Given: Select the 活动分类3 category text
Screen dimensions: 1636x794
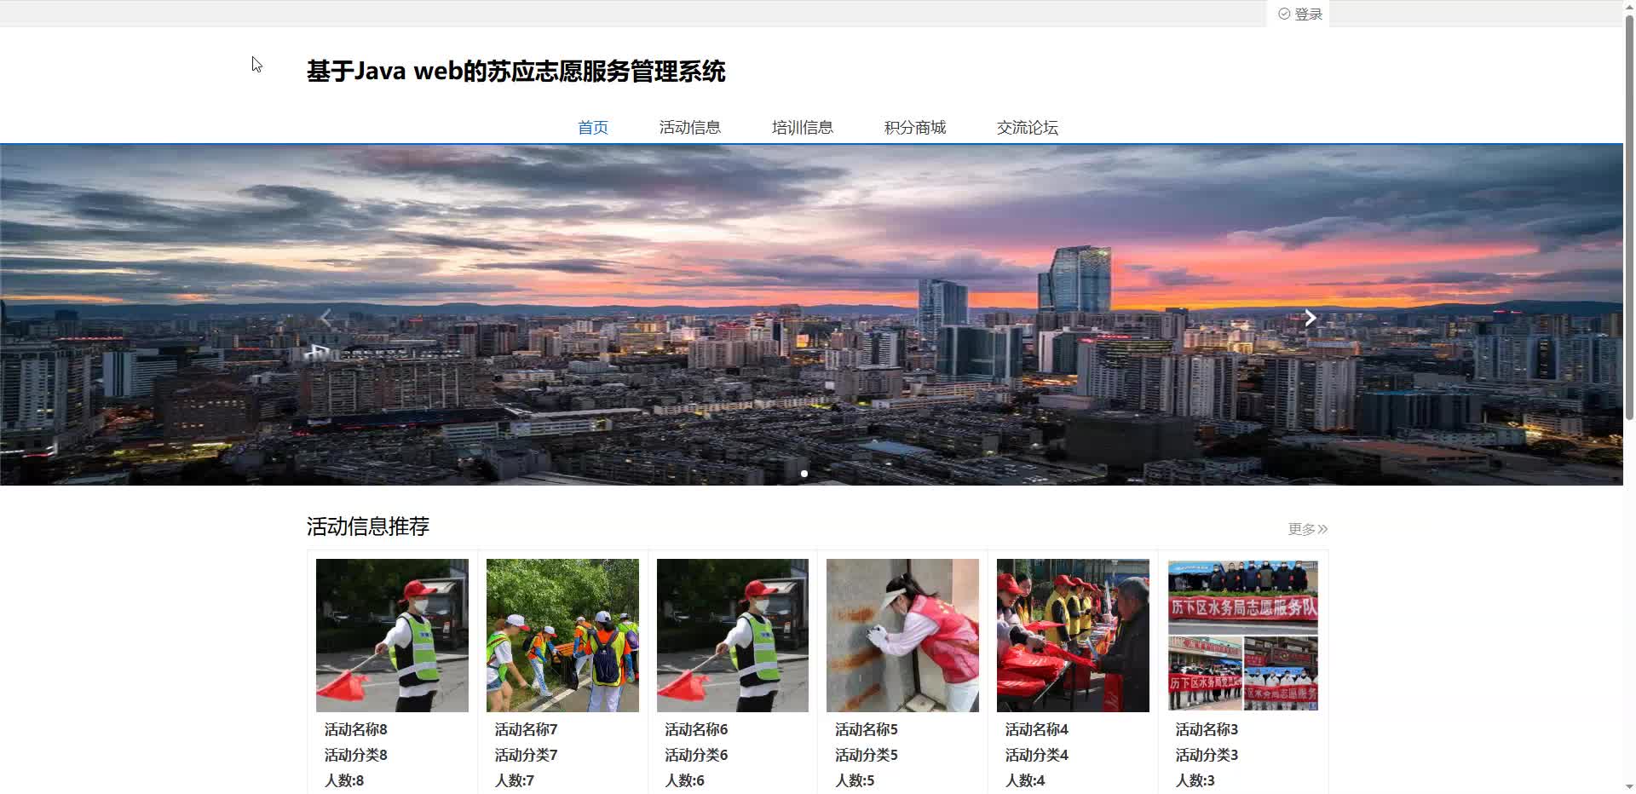Looking at the screenshot, I should (1207, 755).
